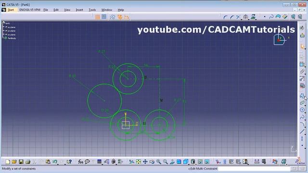
Task: Toggle Dimensional Constraints icon
Action: click(127, 17)
